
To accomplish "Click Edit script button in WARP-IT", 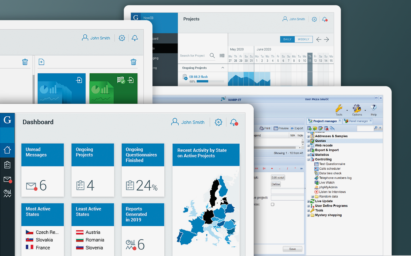I will coord(278,177).
